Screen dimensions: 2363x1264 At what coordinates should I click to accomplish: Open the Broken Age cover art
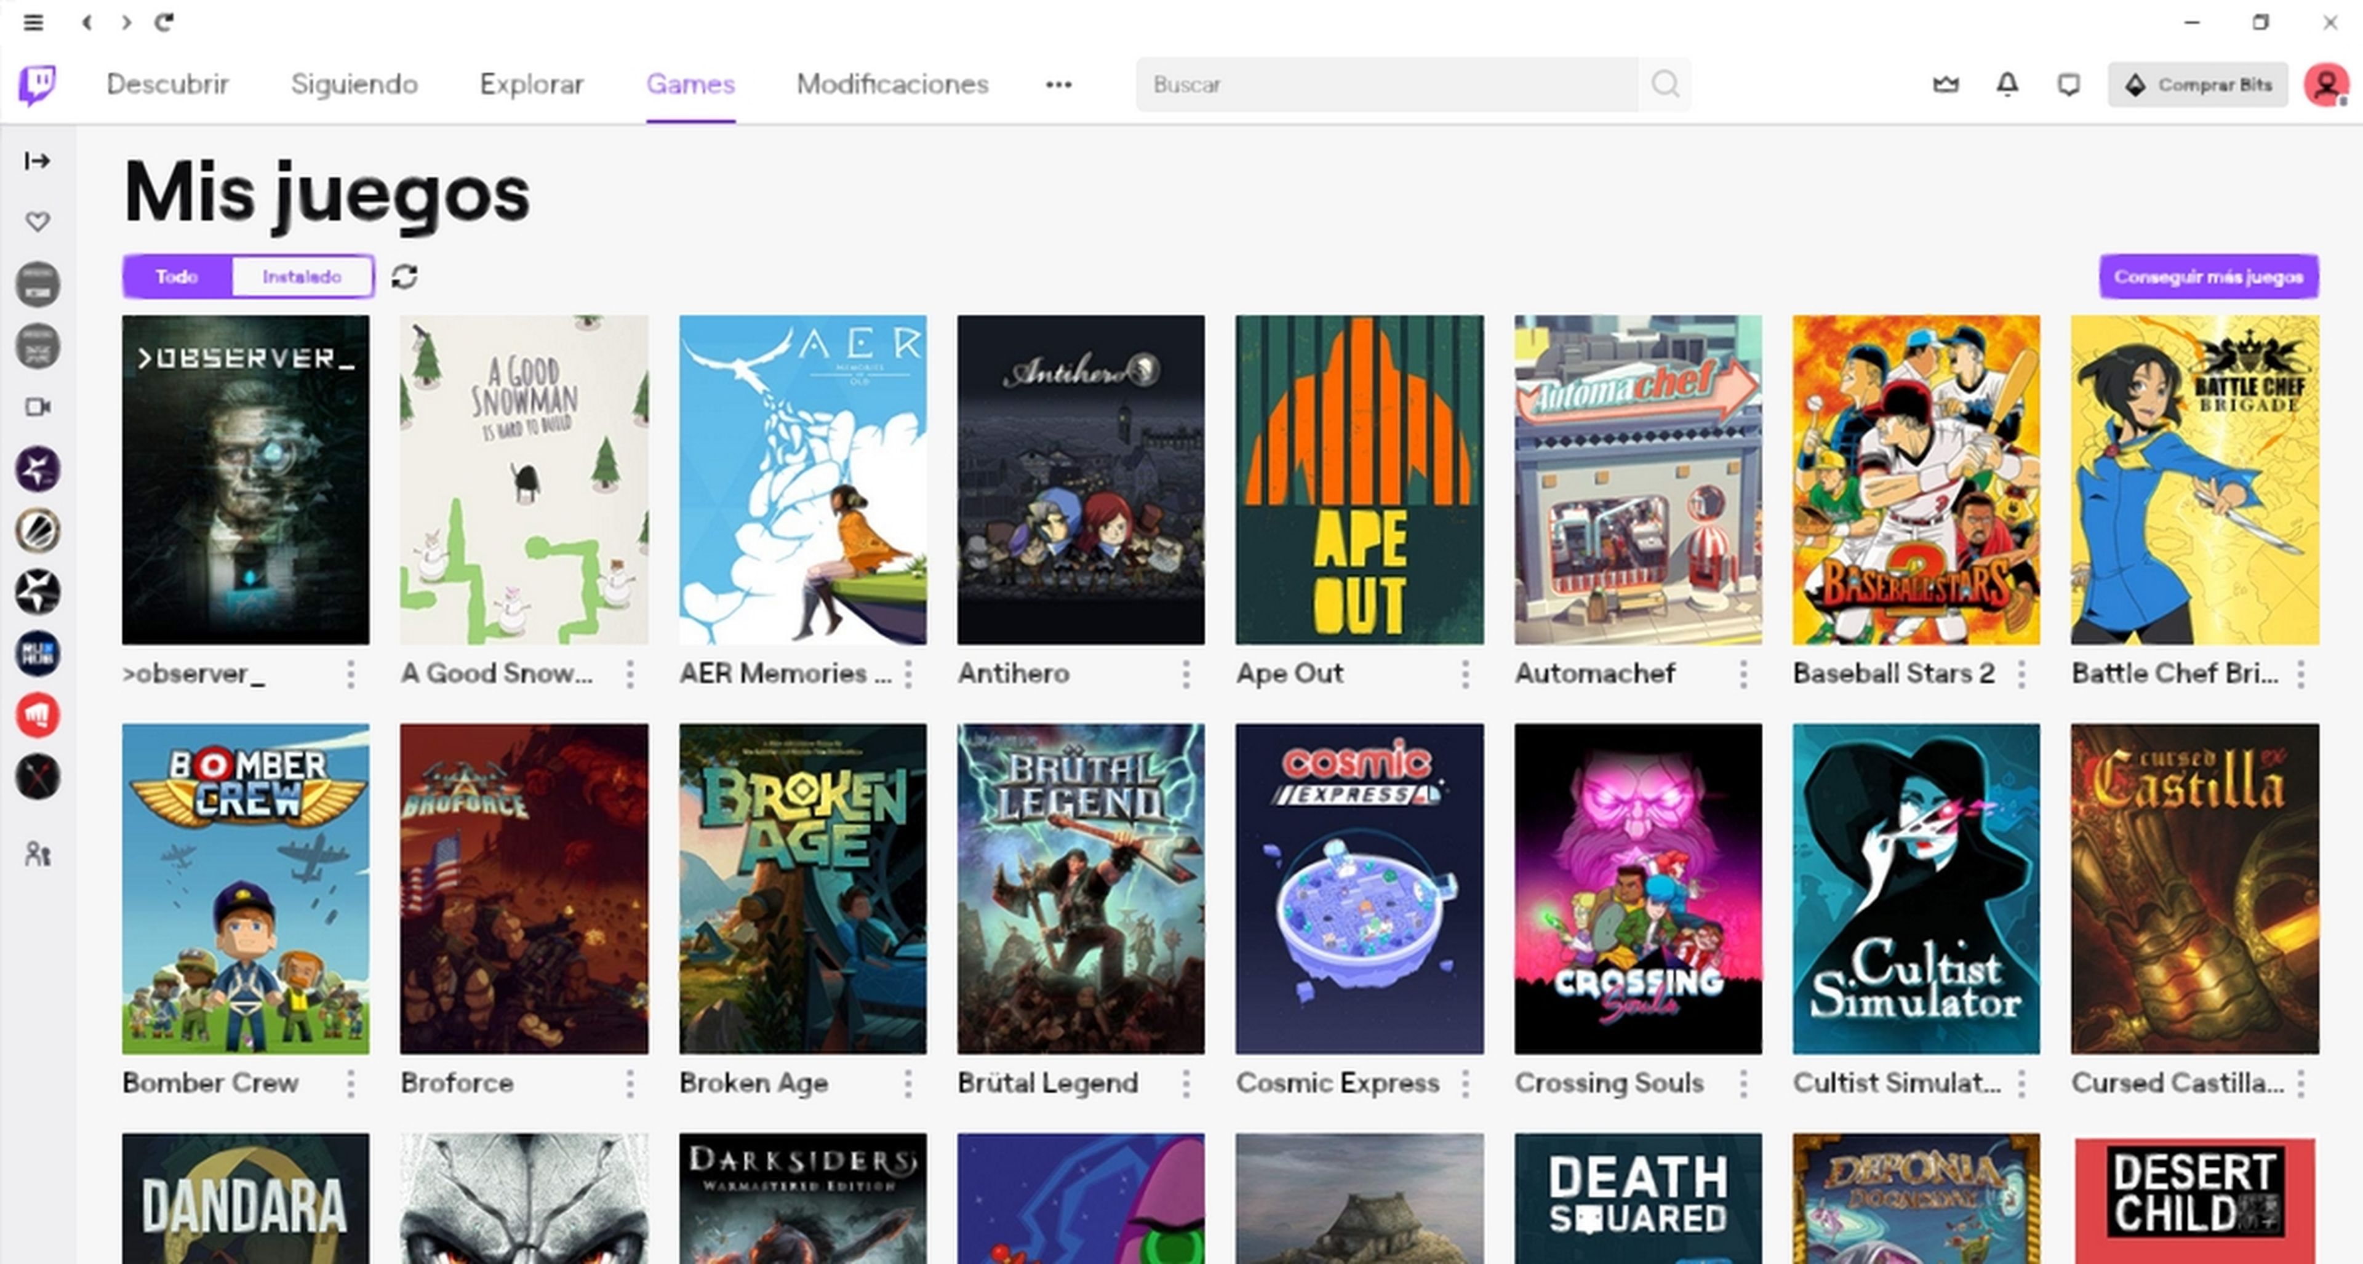(802, 889)
